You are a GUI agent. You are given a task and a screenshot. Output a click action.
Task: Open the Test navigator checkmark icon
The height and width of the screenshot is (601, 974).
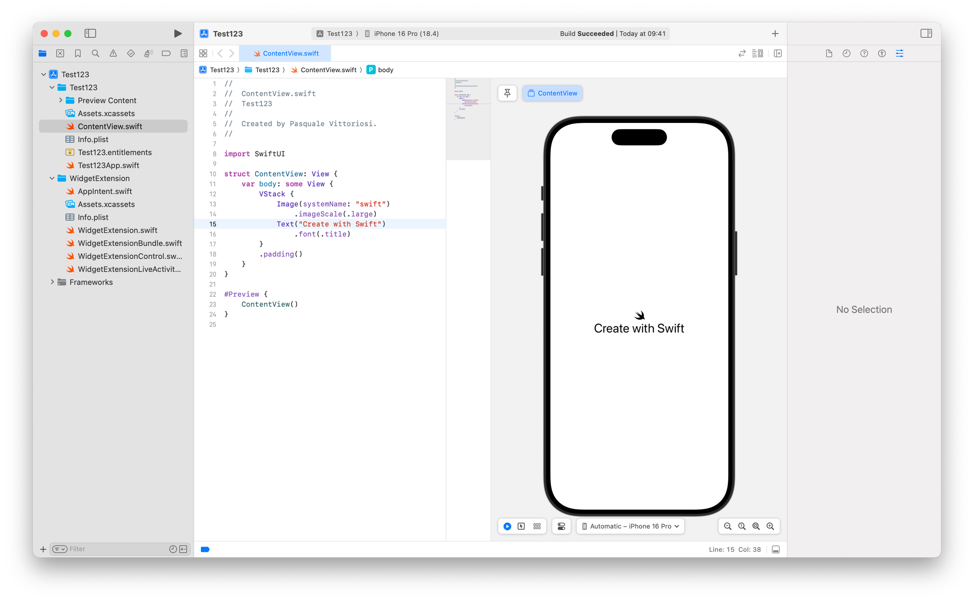131,53
